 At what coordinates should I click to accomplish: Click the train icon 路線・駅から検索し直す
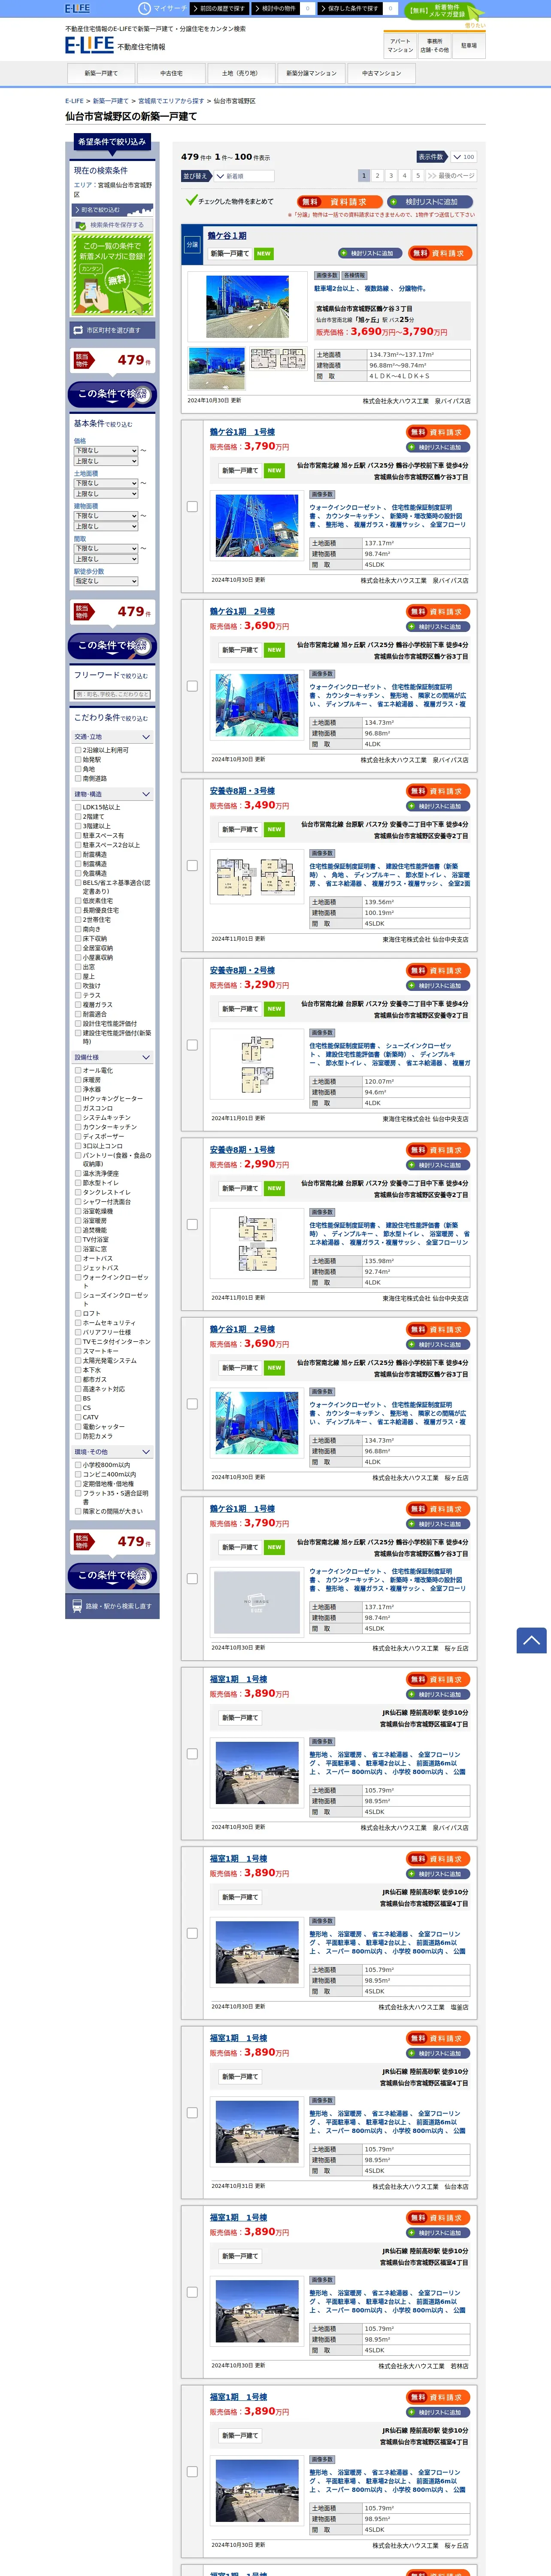pyautogui.click(x=112, y=1606)
